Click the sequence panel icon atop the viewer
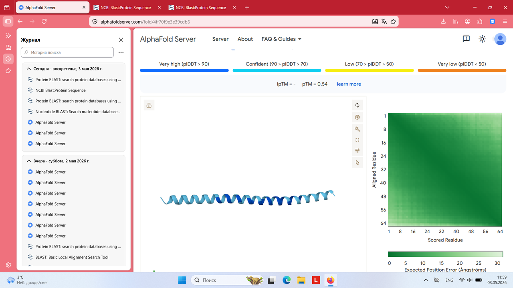Screen dimensions: 513x288 point(149,105)
